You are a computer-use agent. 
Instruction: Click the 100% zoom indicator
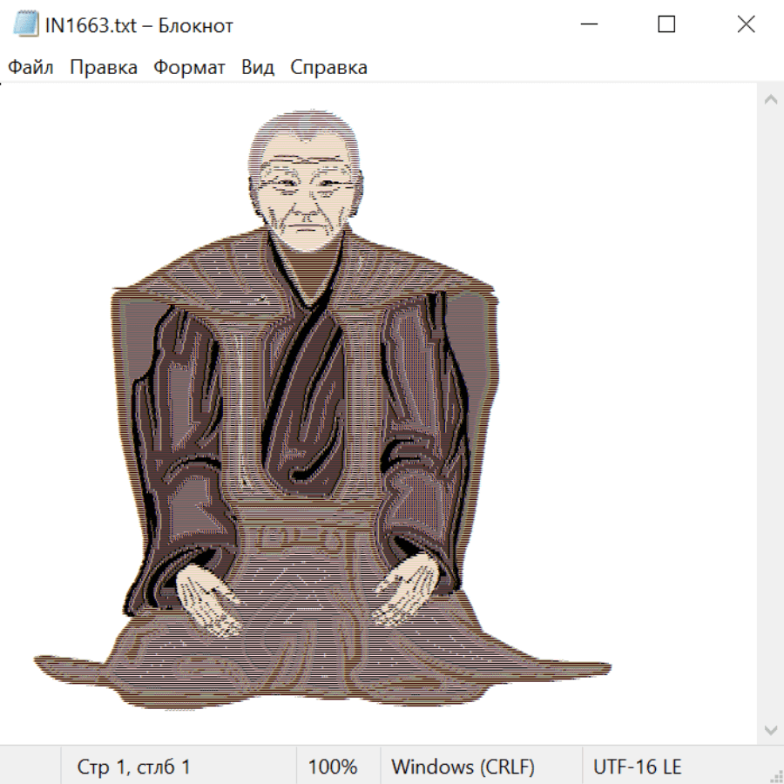333,767
